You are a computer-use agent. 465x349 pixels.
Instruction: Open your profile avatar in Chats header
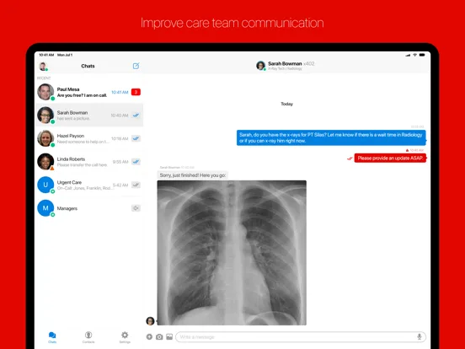[43, 67]
